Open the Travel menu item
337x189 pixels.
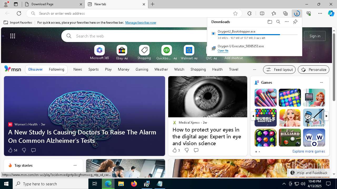pyautogui.click(x=234, y=69)
